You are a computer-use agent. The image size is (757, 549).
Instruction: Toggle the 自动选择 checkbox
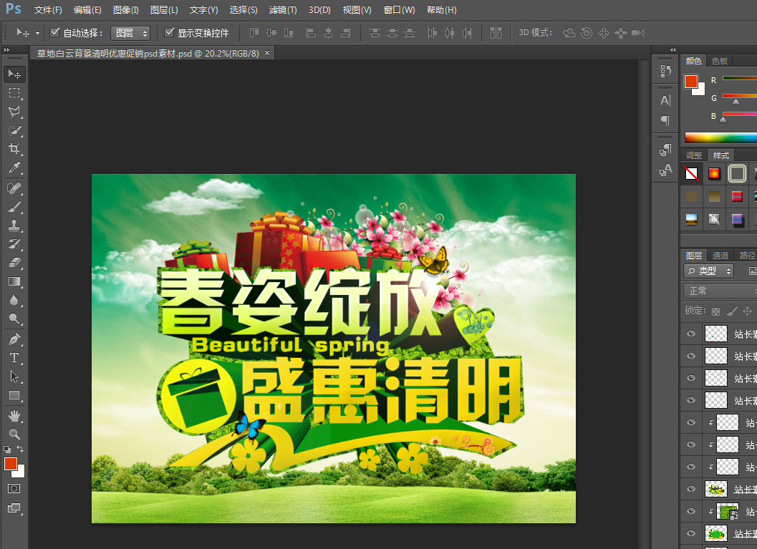tap(55, 32)
